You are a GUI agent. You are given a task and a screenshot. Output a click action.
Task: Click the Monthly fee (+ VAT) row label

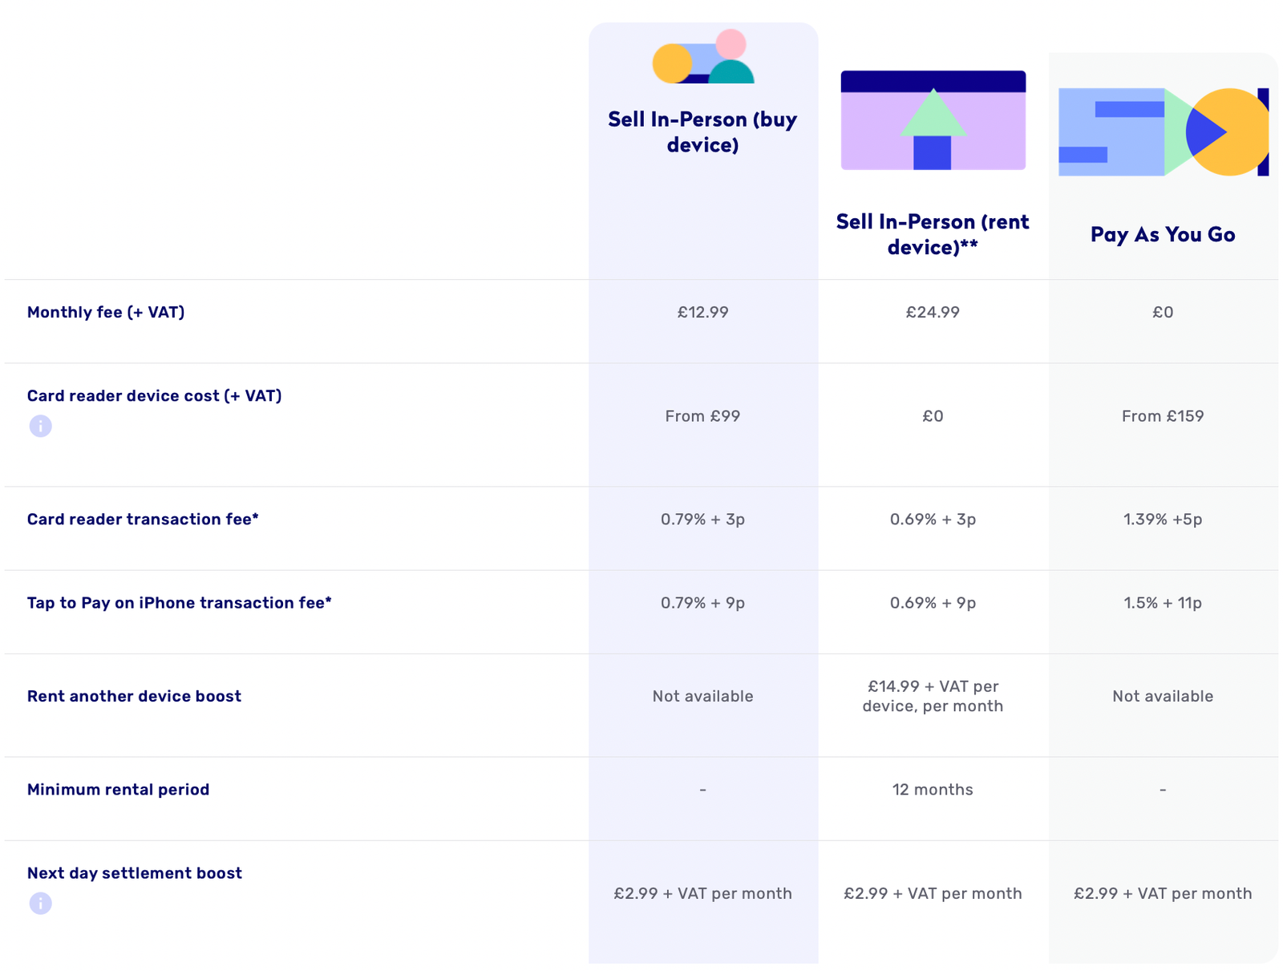[x=106, y=312]
